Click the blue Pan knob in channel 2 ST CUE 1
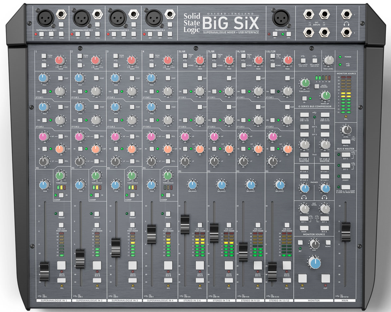391x312 pixels. point(79,78)
